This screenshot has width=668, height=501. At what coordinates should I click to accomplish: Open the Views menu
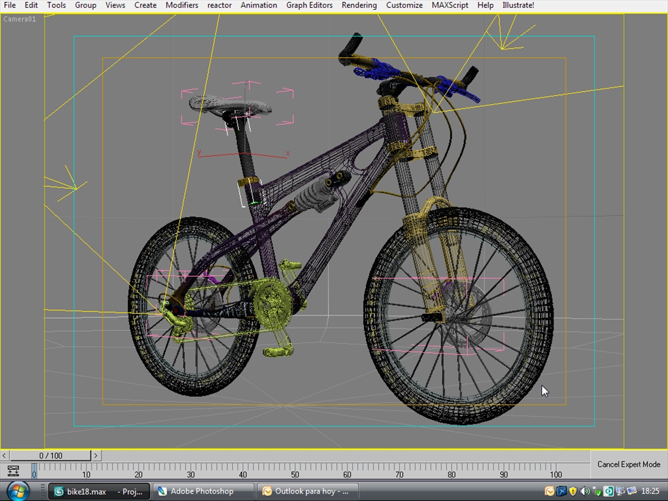pos(115,5)
